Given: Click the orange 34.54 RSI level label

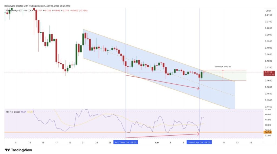Looking at the screenshot, I should (268, 132).
